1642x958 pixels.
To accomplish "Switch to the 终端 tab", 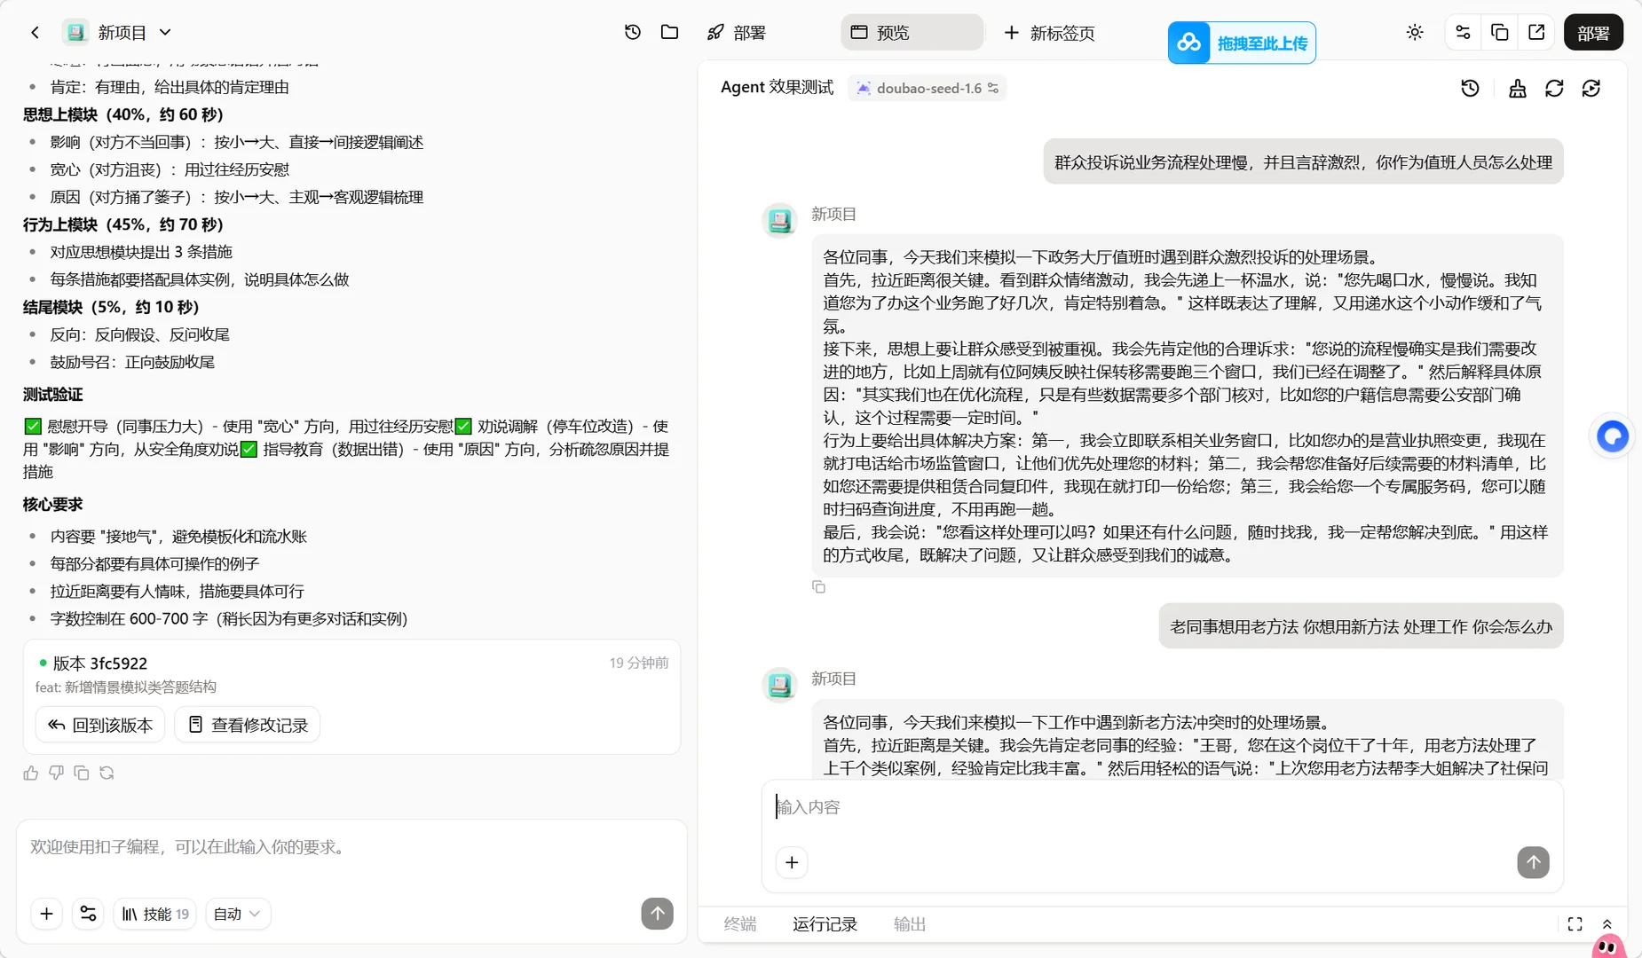I will (739, 924).
